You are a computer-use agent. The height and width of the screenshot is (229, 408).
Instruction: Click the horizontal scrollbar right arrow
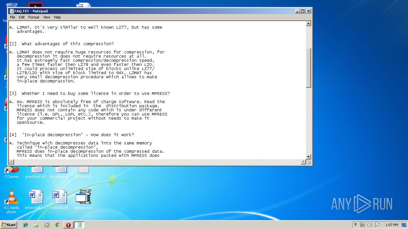[x=303, y=162]
